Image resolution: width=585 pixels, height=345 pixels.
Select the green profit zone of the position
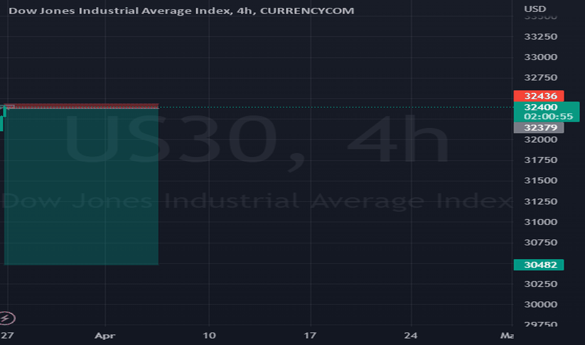click(81, 186)
